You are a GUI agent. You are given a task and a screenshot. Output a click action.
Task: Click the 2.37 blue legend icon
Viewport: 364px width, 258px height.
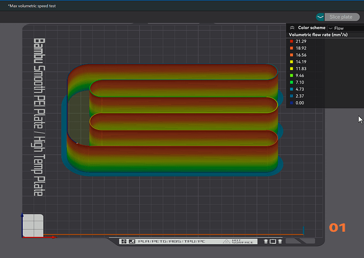click(292, 96)
